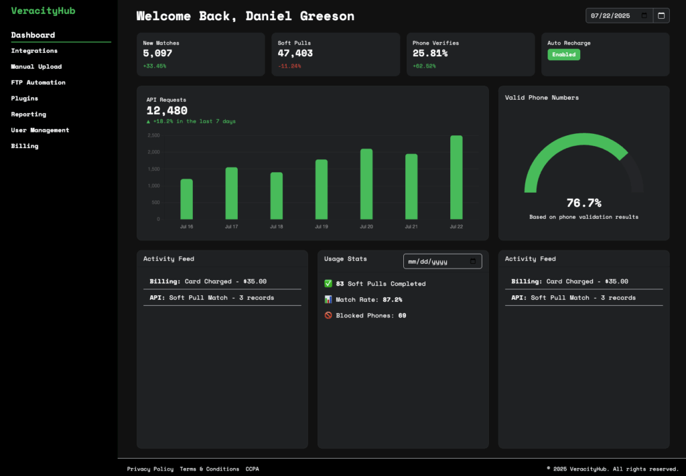Select Billing in the sidebar menu
The image size is (686, 476).
25,146
